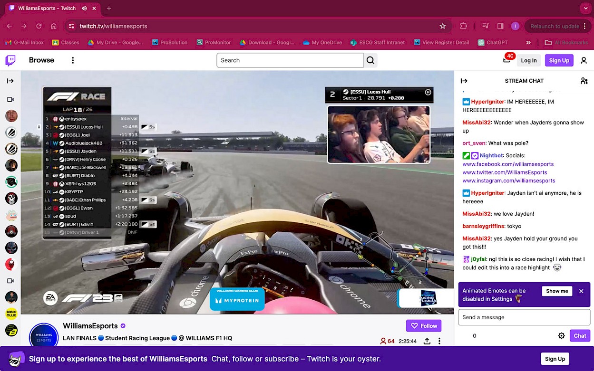Open the ChatGPT bookmark

pos(493,42)
